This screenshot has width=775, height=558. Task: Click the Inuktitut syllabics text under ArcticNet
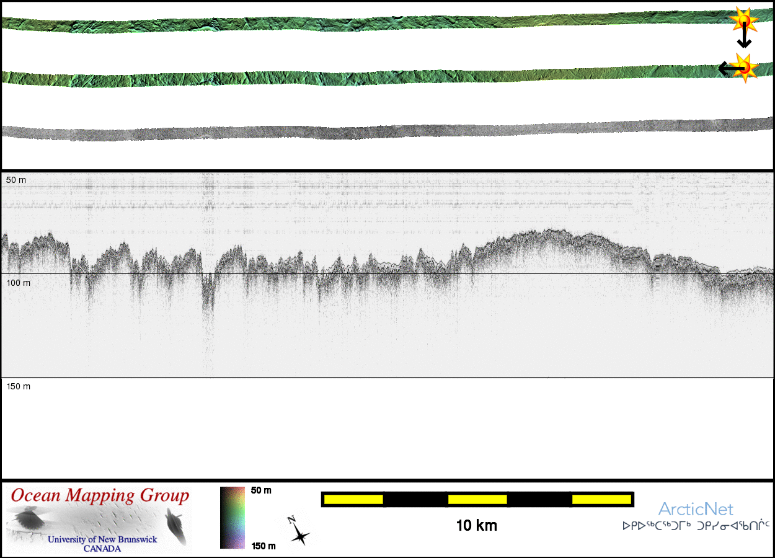(x=696, y=526)
